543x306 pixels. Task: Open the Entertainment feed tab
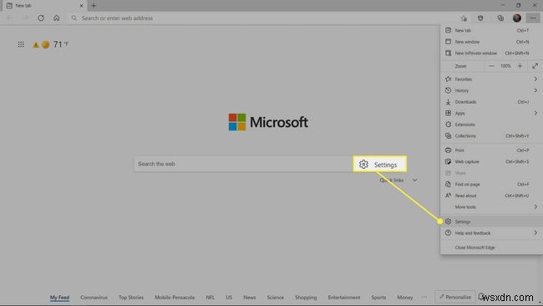[x=344, y=298]
